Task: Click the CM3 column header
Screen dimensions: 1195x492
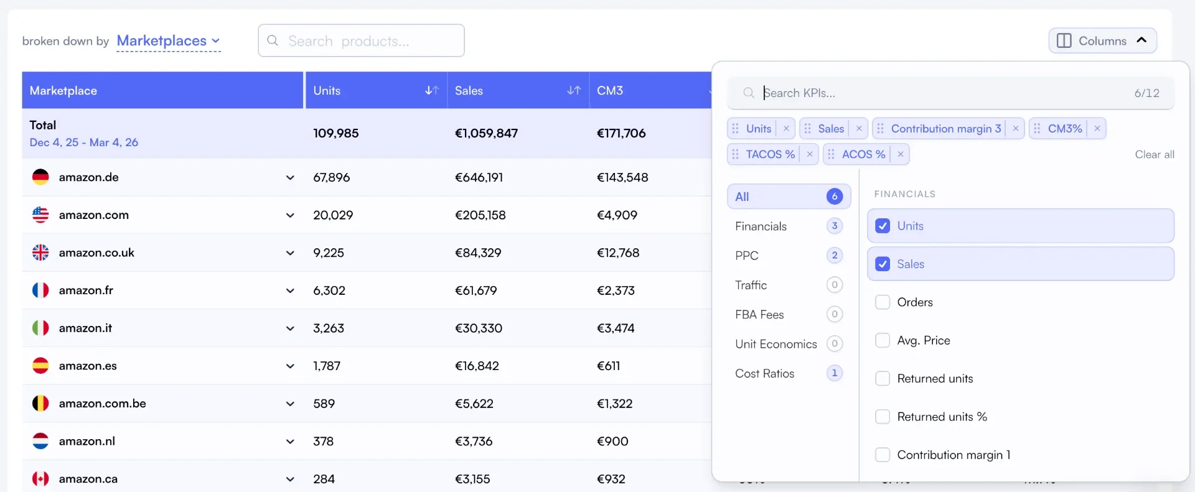Action: [650, 90]
